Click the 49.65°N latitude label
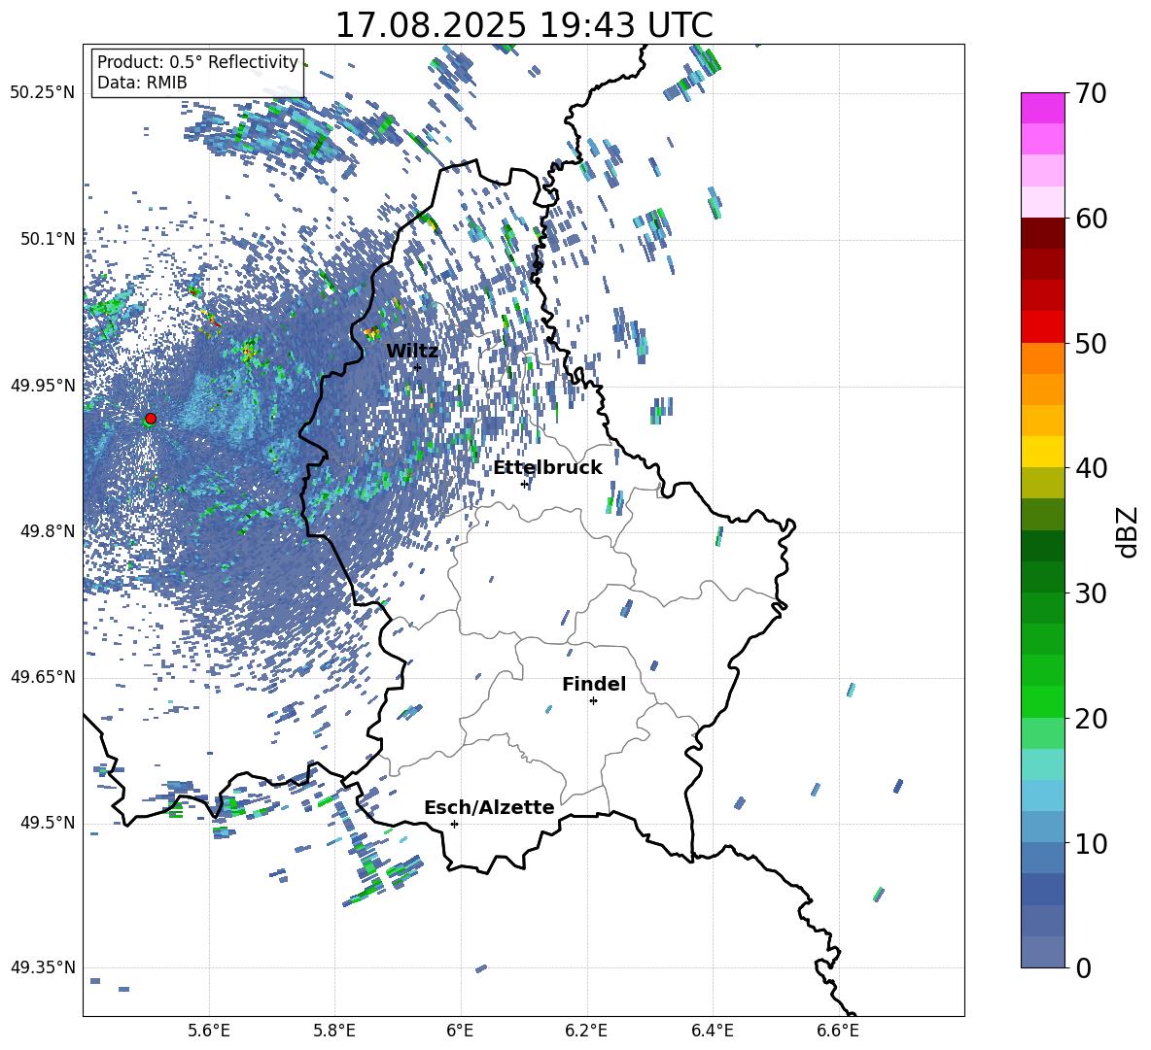This screenshot has height=1050, width=1151. [x=43, y=678]
